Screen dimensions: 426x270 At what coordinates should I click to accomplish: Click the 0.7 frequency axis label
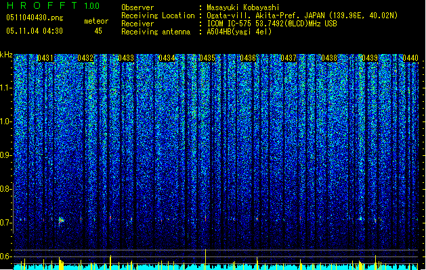point(5,223)
